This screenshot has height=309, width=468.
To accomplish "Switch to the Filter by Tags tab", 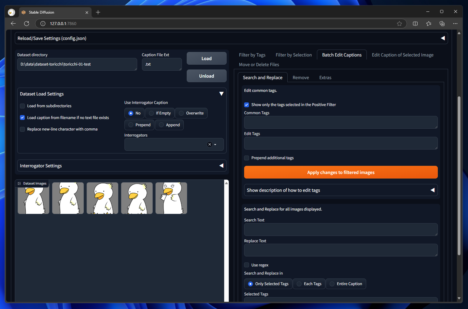I will point(252,55).
